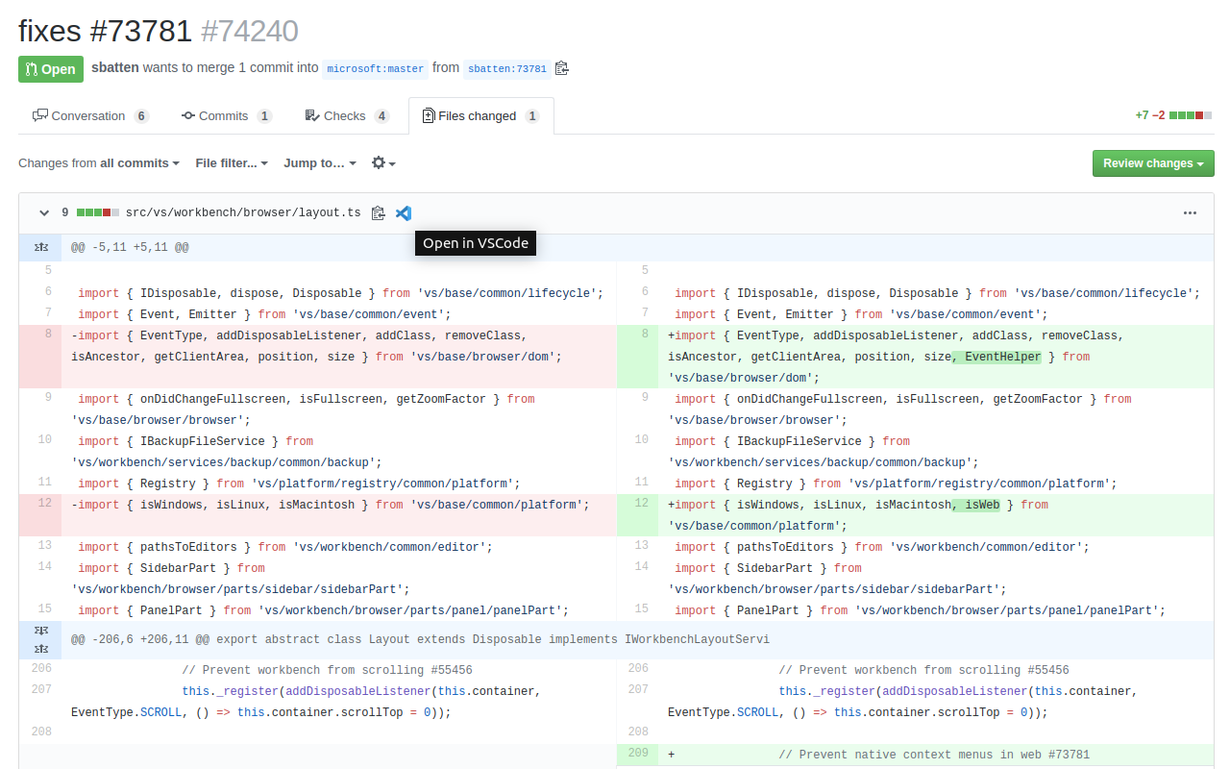This screenshot has width=1230, height=769.
Task: Collapse the layout.ts diff via chevron
Action: click(43, 212)
